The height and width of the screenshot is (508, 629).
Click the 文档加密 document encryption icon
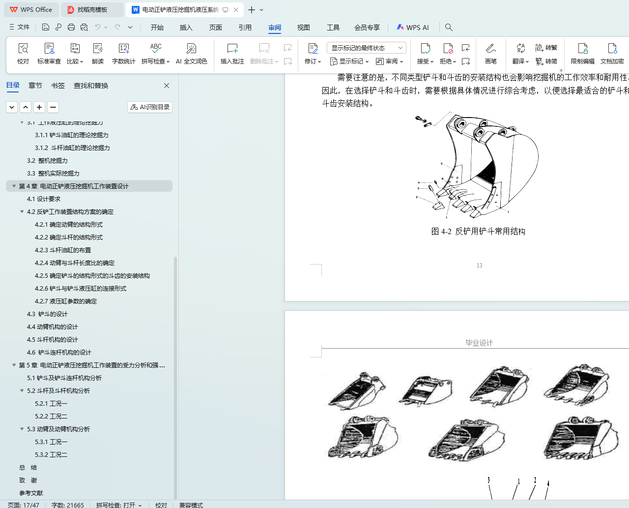point(612,53)
